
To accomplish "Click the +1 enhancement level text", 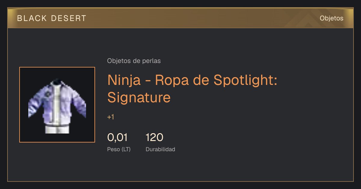I will click(x=111, y=117).
